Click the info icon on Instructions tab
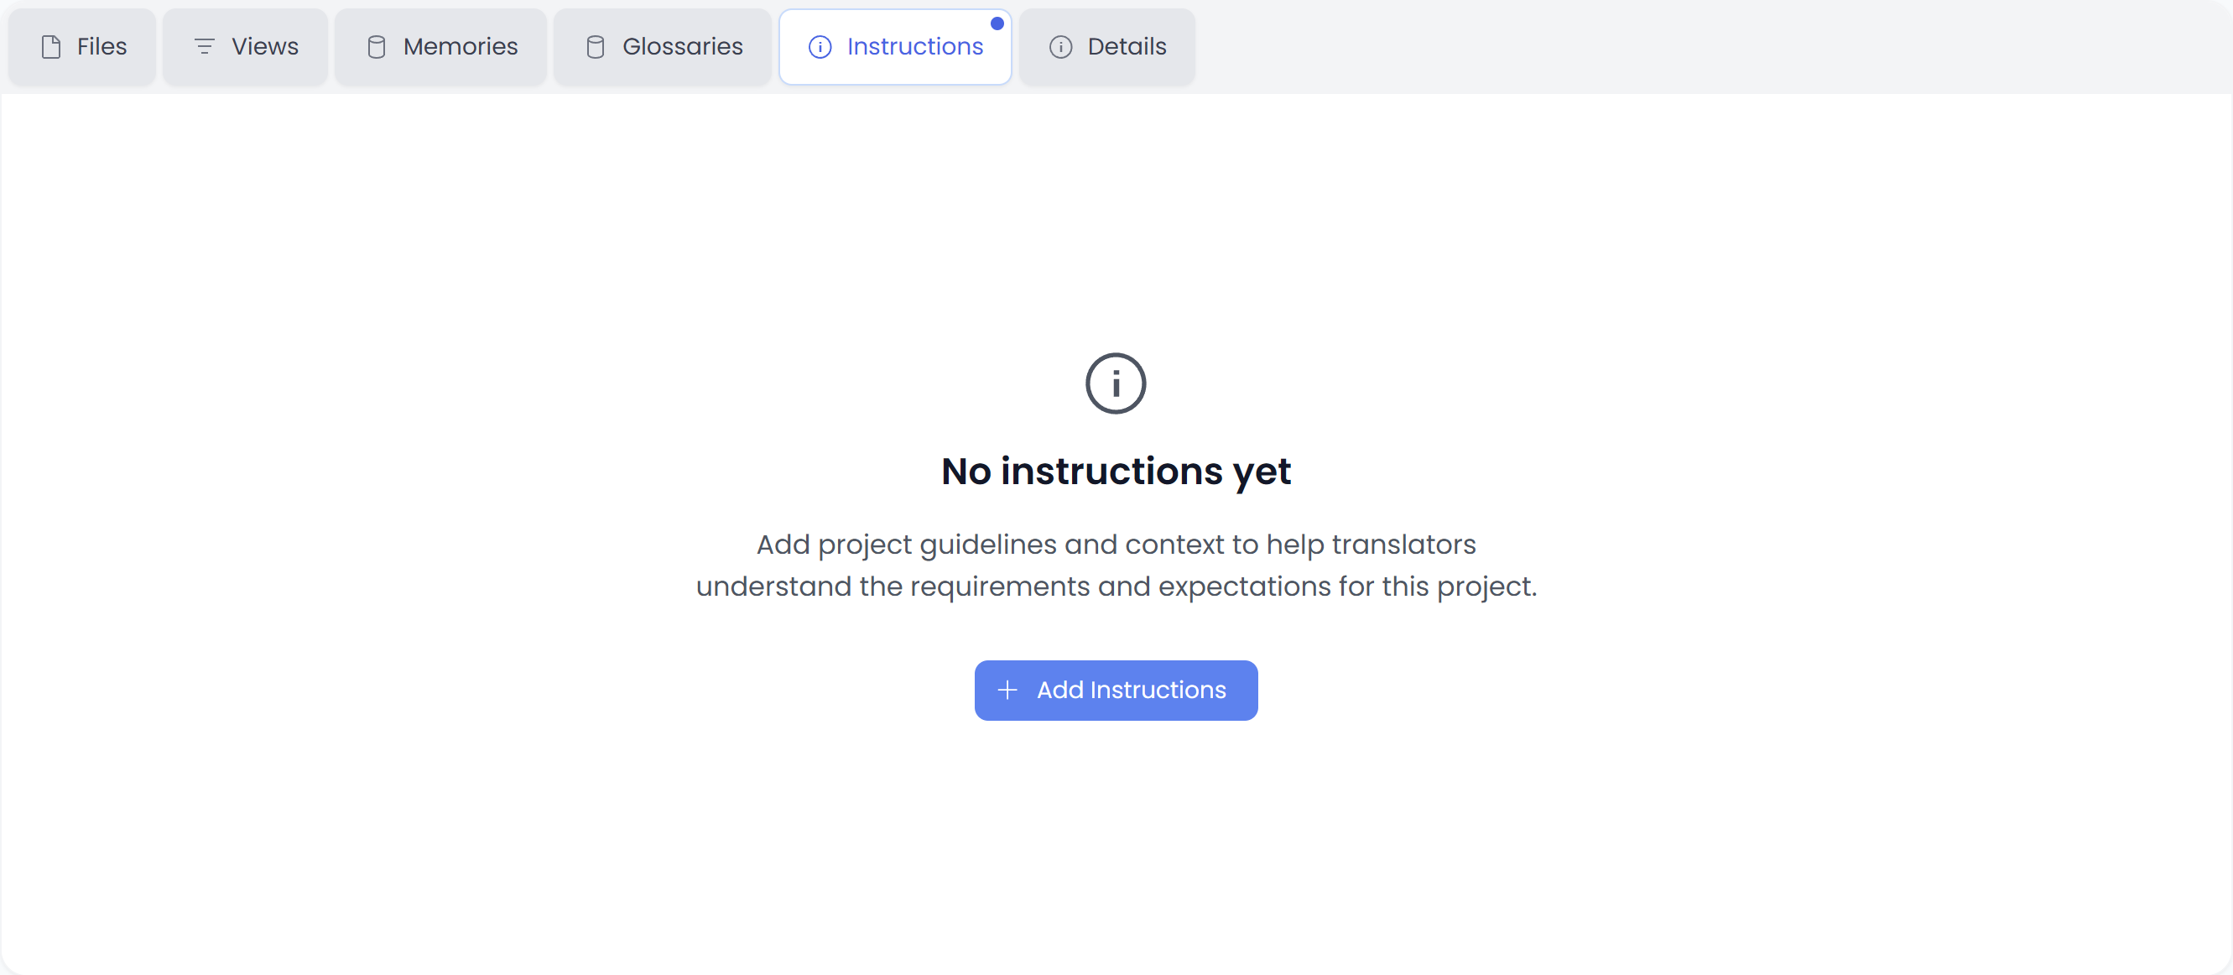The width and height of the screenshot is (2233, 975). click(820, 47)
